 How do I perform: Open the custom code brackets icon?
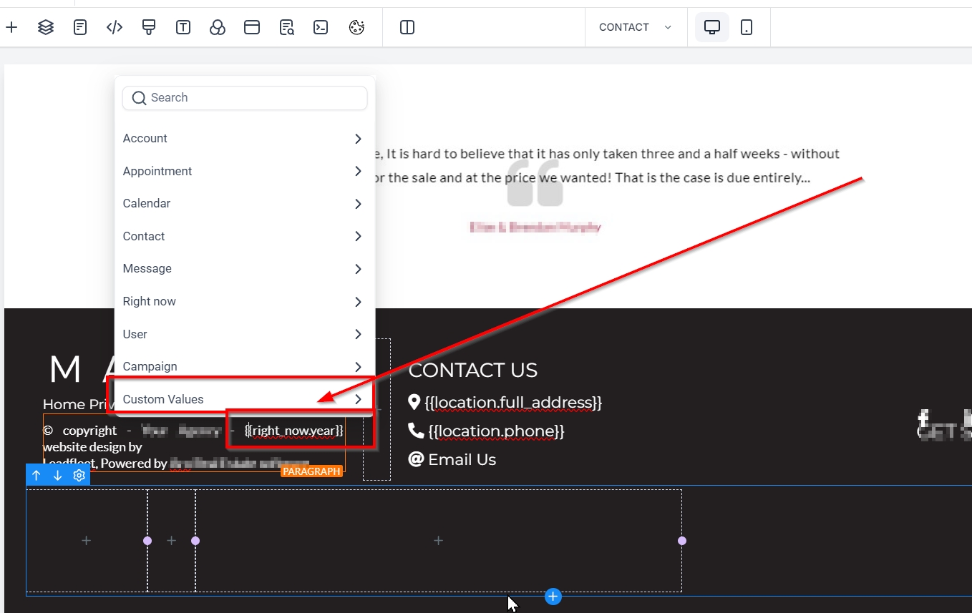click(x=115, y=27)
